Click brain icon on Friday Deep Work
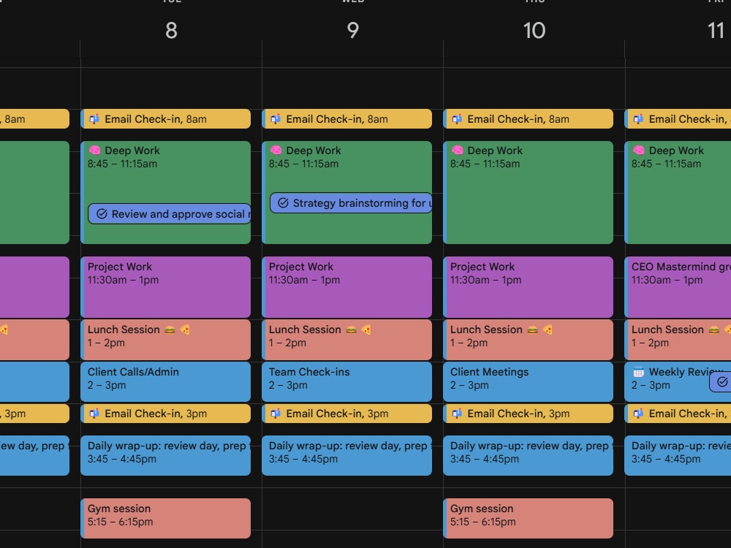The width and height of the screenshot is (731, 548). pos(639,150)
